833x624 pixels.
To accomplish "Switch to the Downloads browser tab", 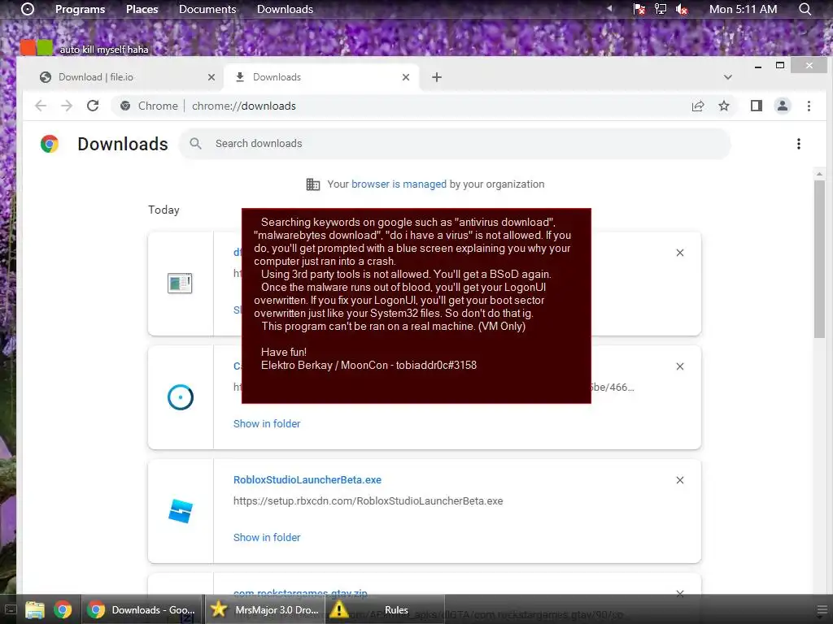I will pyautogui.click(x=321, y=77).
